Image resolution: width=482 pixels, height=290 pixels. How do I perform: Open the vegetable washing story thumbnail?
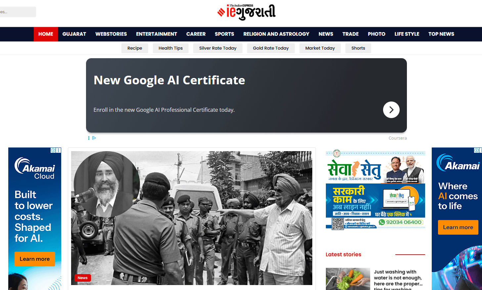click(348, 279)
